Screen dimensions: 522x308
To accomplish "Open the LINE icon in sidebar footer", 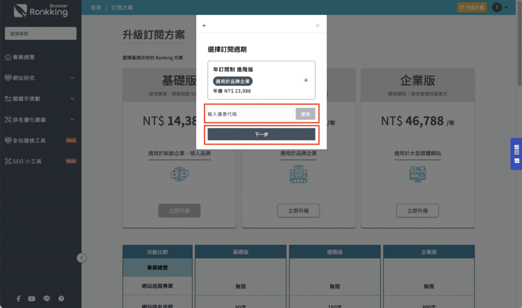I will [47, 298].
